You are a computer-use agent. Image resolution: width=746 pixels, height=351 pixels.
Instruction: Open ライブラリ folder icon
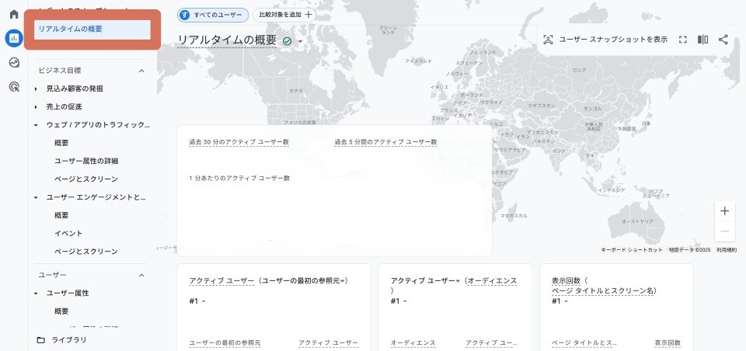[x=41, y=339]
